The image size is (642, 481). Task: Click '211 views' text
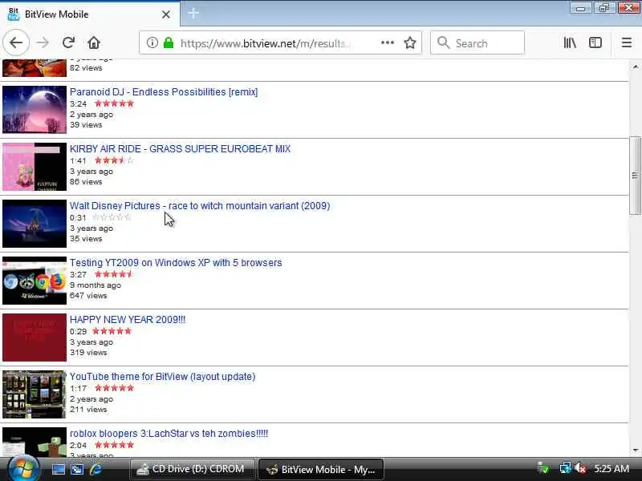88,409
